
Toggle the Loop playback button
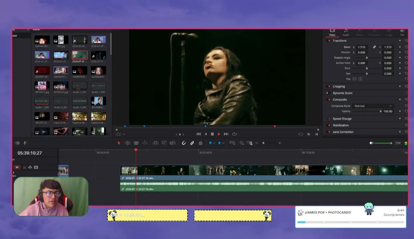pyautogui.click(x=234, y=134)
